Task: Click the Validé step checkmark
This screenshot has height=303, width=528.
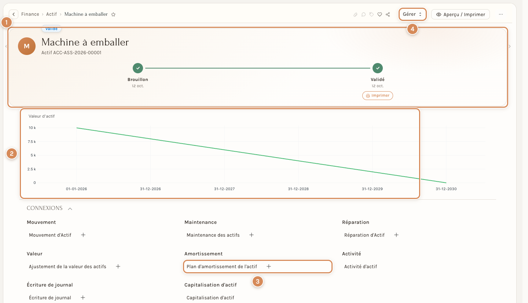Action: tap(378, 68)
